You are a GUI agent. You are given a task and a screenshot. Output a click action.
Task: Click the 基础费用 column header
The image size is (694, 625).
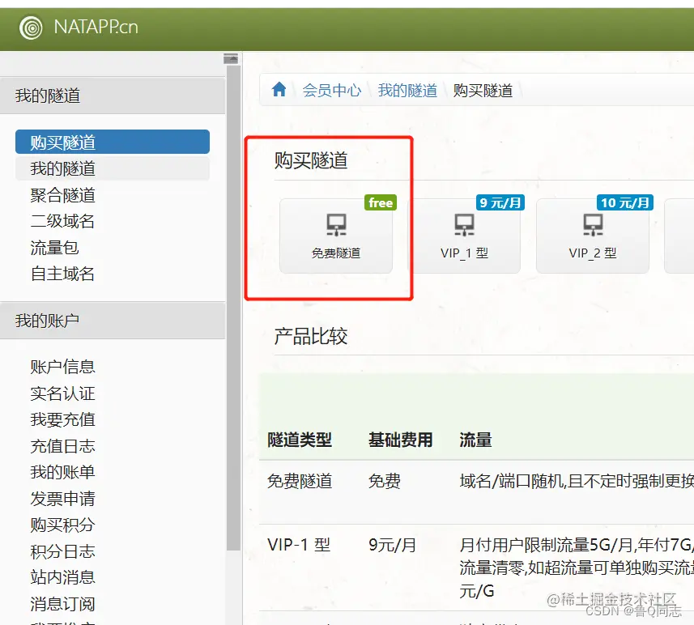pyautogui.click(x=401, y=440)
